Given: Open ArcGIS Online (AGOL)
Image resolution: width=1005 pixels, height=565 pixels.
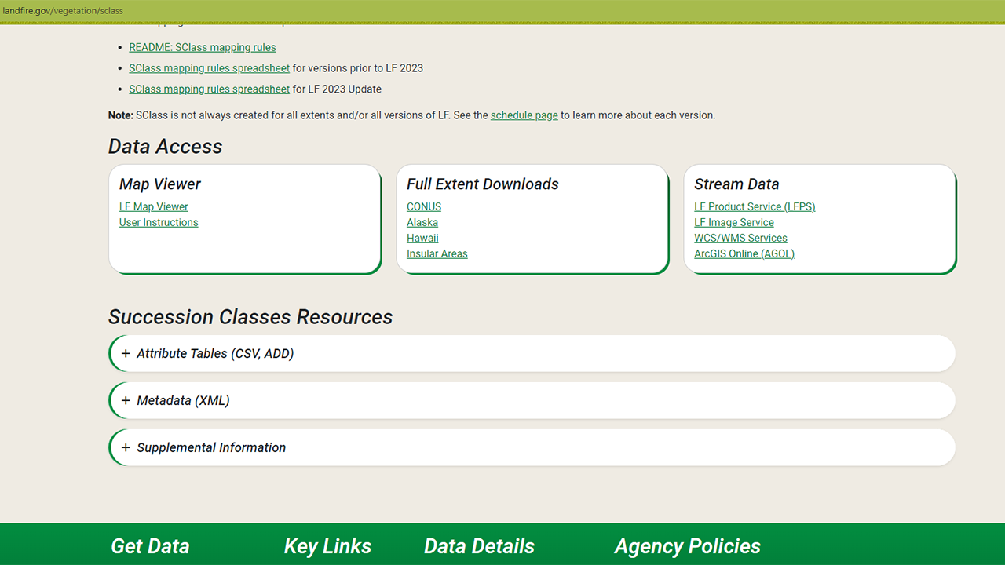Looking at the screenshot, I should [744, 253].
